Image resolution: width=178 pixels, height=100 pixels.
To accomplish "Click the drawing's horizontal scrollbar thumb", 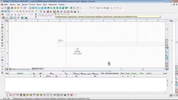I will click(143, 69).
